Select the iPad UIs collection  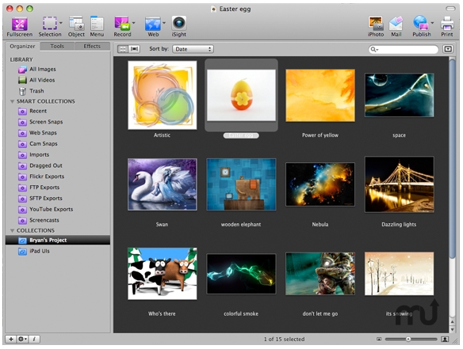click(x=58, y=251)
